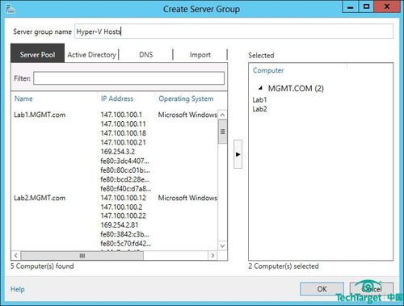Screen dimensions: 404x306
Task: Click the IP address 169.254.2.81
Action: pyautogui.click(x=120, y=225)
